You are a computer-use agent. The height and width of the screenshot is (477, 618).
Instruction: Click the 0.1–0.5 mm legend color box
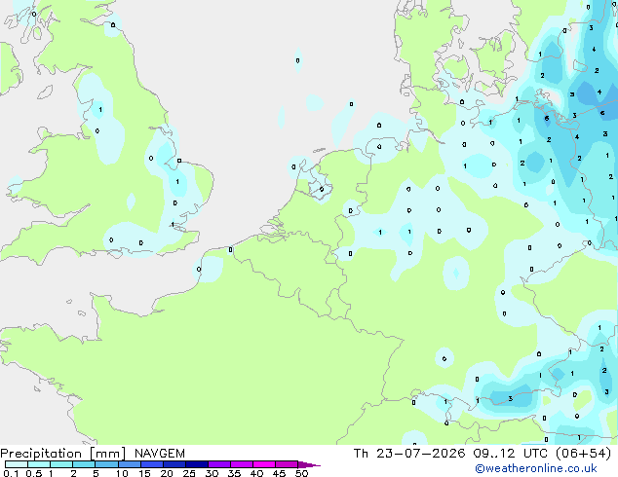[x=17, y=464]
